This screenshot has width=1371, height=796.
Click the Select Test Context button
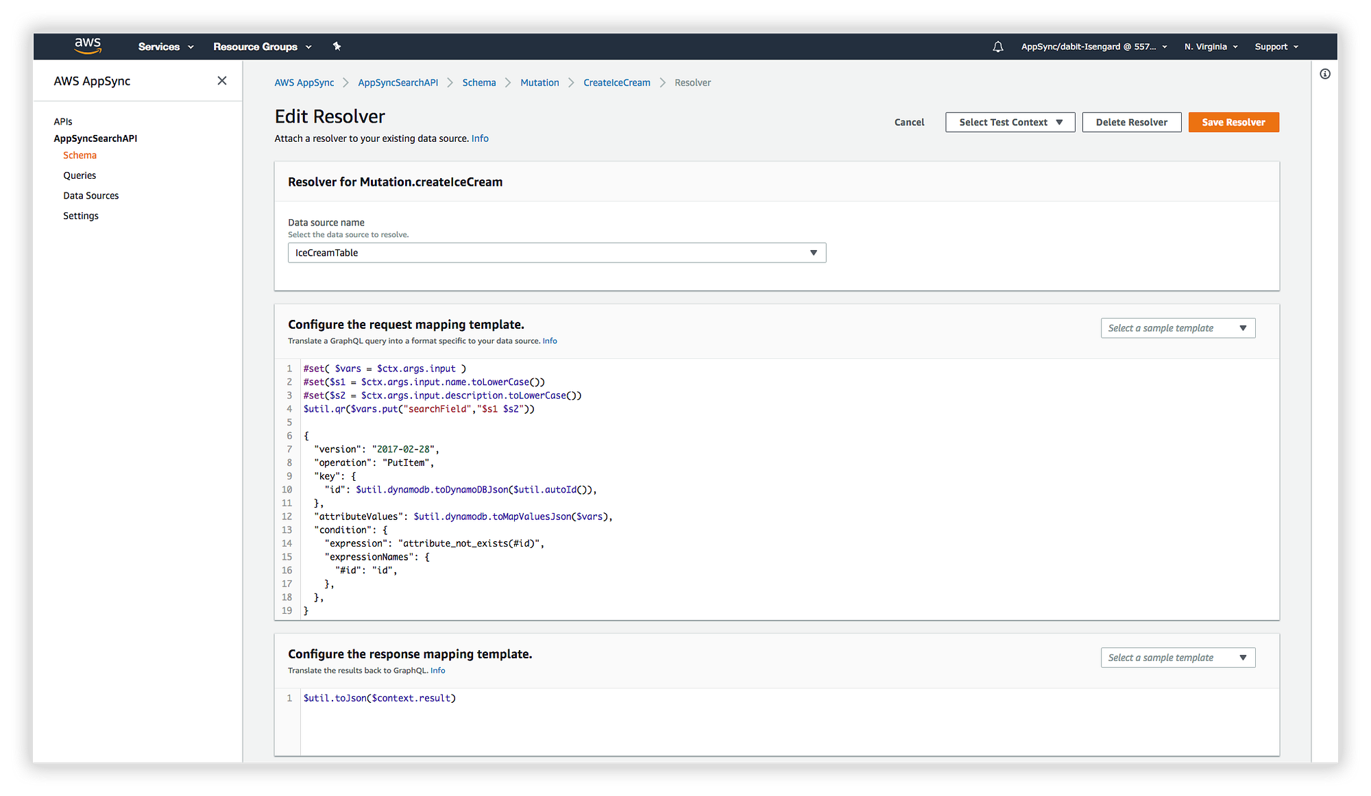pyautogui.click(x=1010, y=123)
